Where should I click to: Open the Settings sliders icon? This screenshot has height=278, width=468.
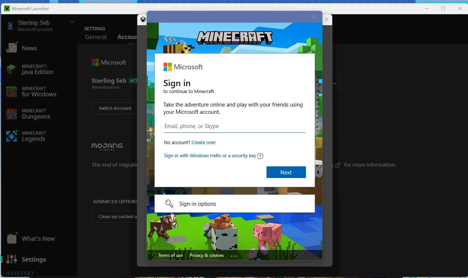[x=12, y=259]
